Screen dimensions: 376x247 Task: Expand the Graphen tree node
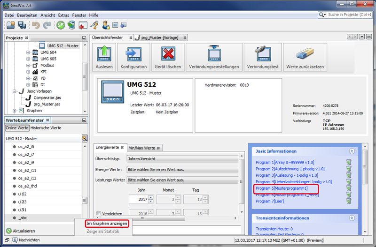point(15,111)
